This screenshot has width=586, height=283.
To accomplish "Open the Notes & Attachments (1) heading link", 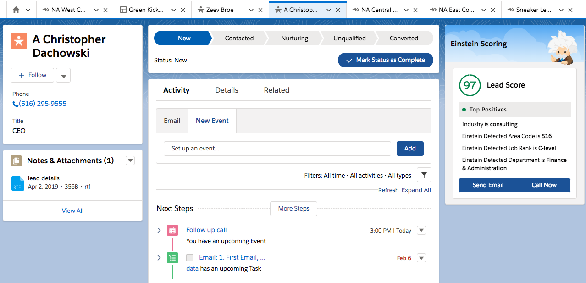I will [71, 161].
